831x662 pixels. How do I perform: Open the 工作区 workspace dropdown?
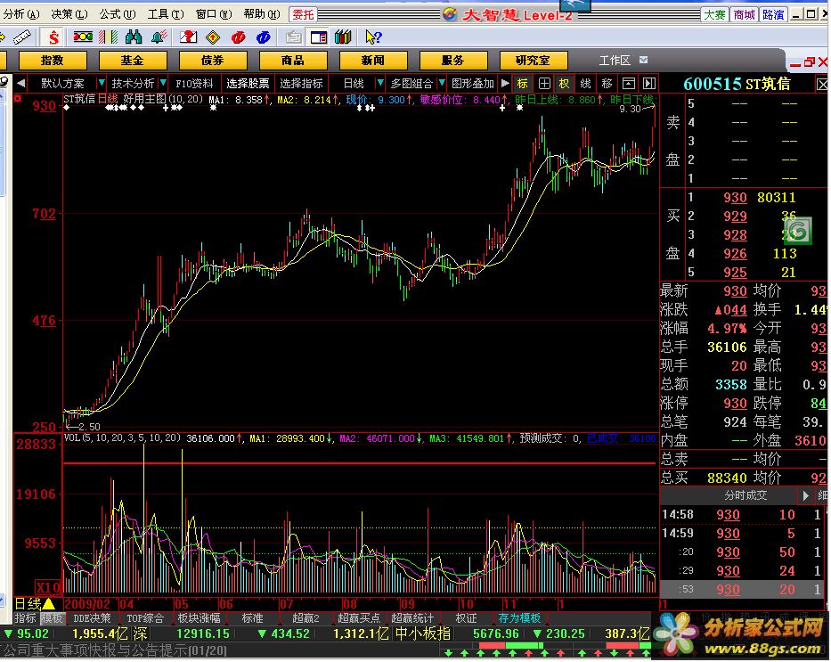pyautogui.click(x=643, y=60)
